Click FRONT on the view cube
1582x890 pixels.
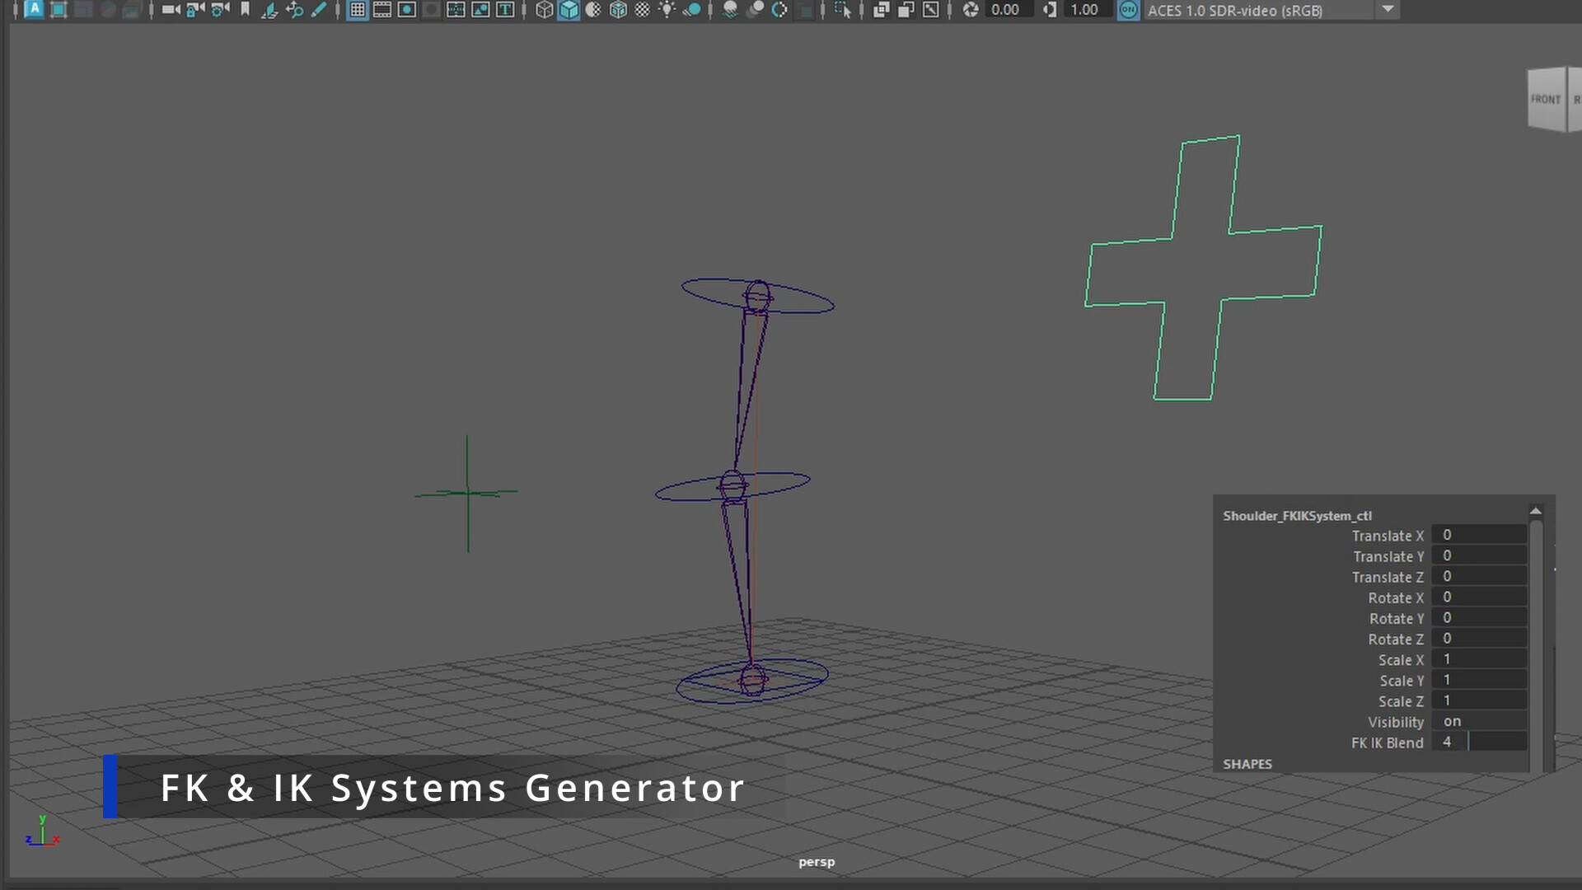tap(1545, 99)
